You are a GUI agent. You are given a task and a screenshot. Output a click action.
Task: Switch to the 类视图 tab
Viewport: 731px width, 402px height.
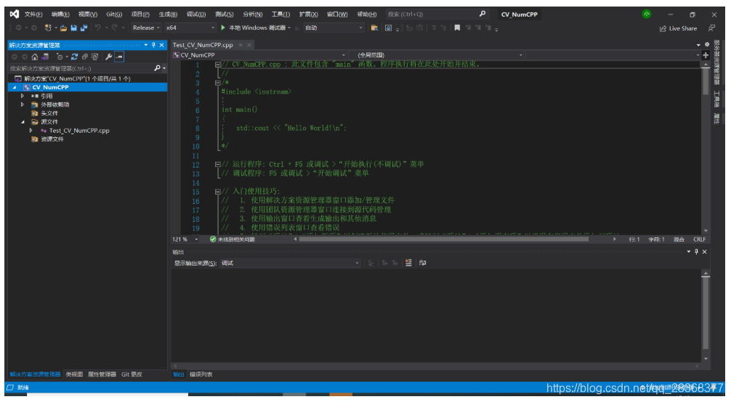74,374
